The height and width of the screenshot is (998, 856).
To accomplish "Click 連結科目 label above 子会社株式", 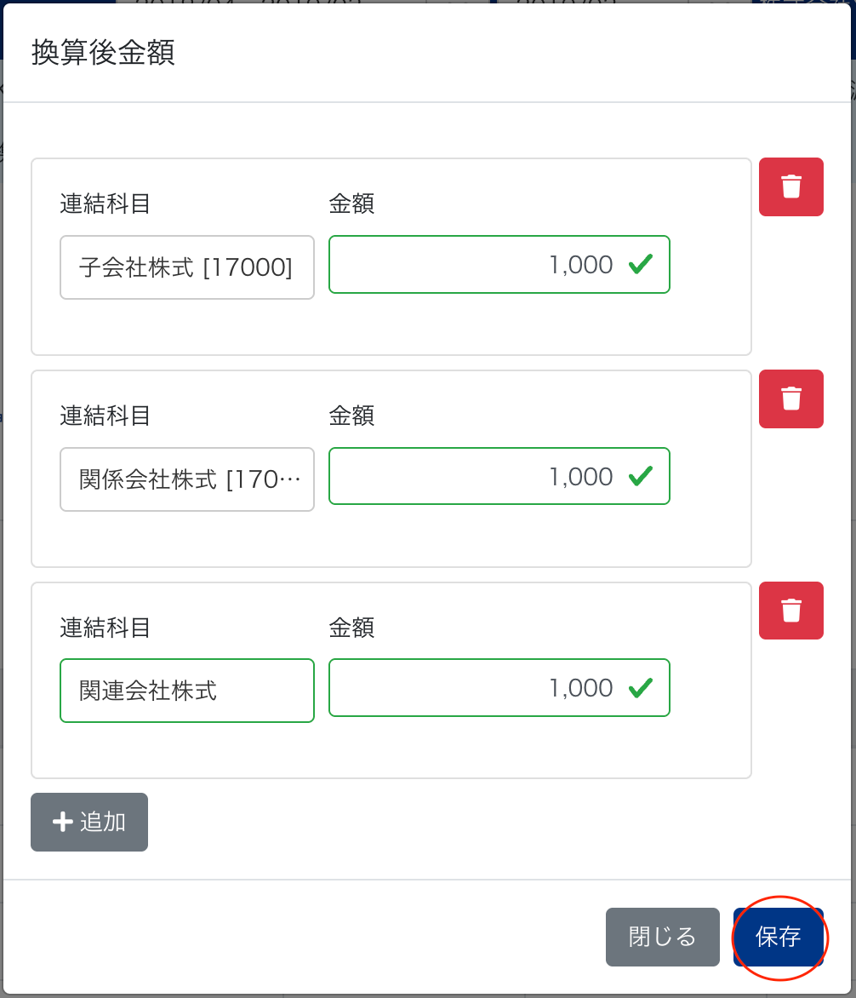I will click(x=105, y=204).
